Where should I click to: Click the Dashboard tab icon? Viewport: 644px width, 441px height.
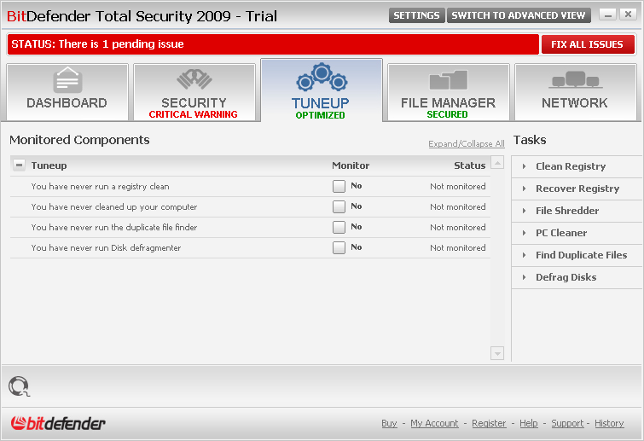click(67, 80)
